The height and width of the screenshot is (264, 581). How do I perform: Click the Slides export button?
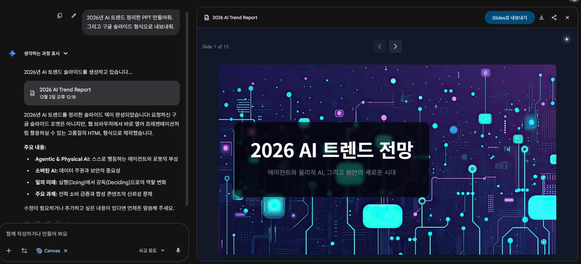(510, 18)
